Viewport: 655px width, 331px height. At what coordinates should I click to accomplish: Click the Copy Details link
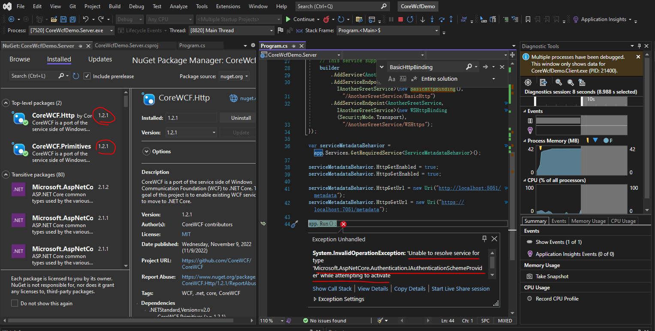click(410, 288)
